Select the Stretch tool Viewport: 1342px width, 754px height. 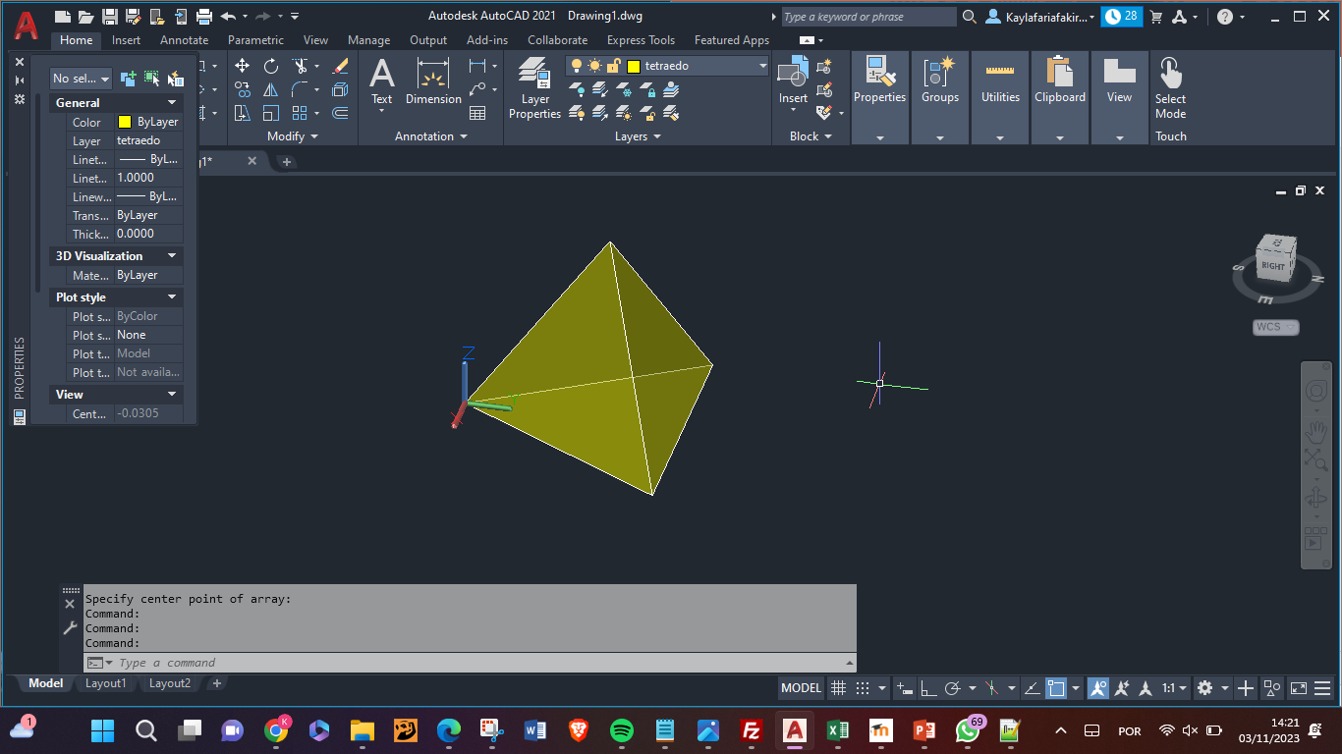[x=242, y=113]
